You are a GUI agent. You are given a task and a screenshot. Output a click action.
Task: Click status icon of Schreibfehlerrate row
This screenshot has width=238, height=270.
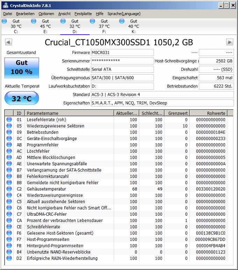pyautogui.click(x=9, y=227)
